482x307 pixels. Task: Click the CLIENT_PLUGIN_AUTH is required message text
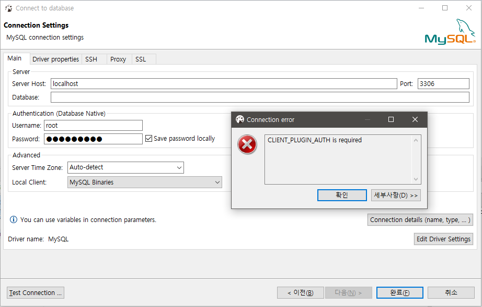315,140
